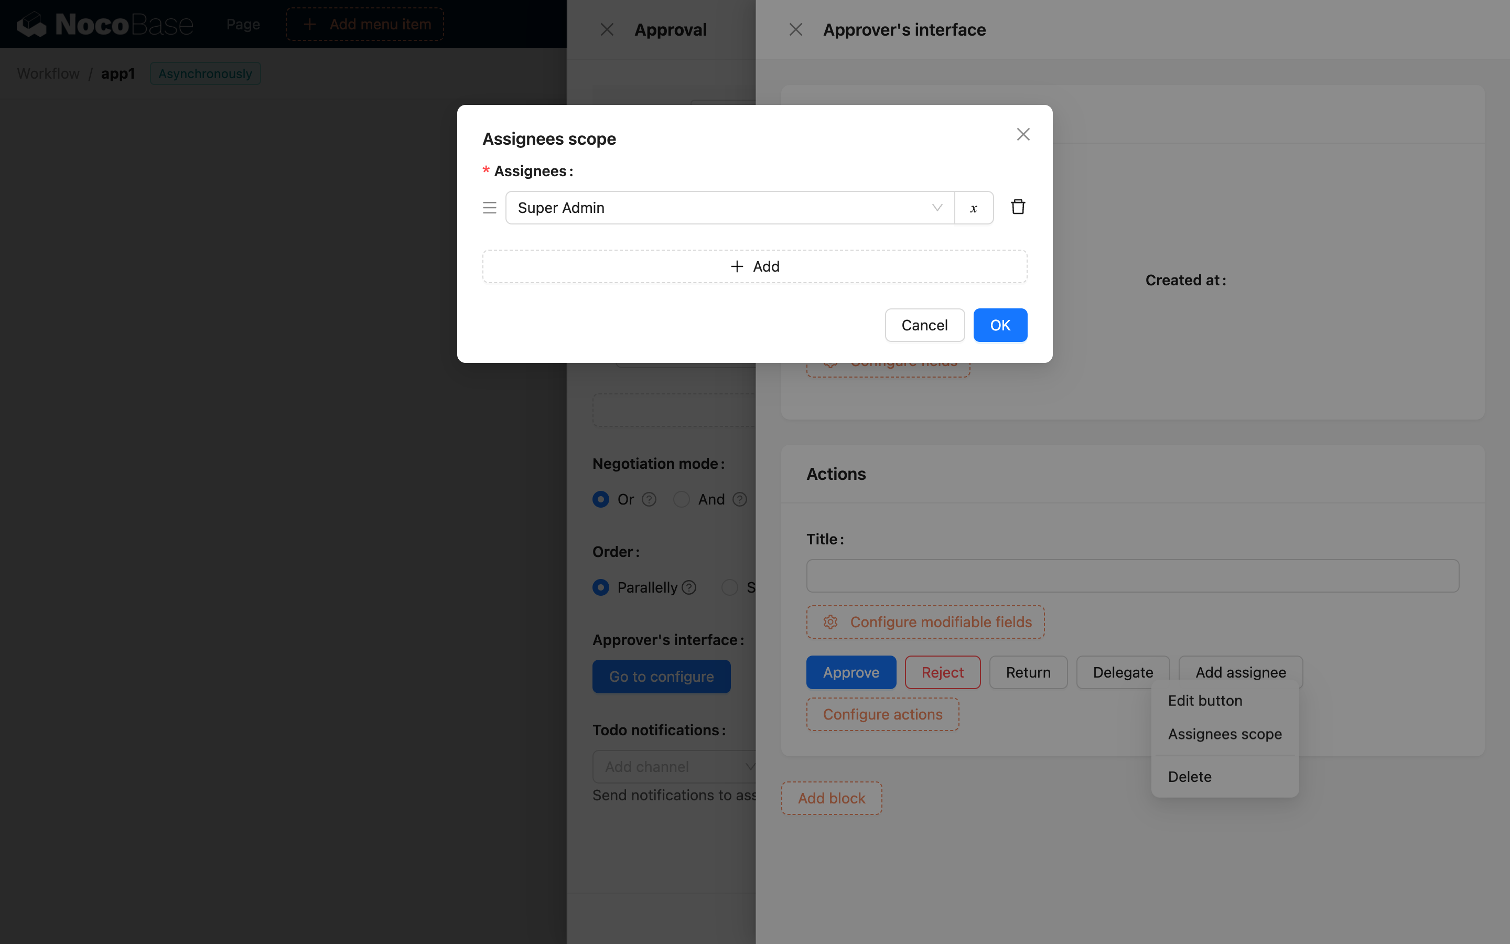Click the Add assignee row button

(x=754, y=266)
